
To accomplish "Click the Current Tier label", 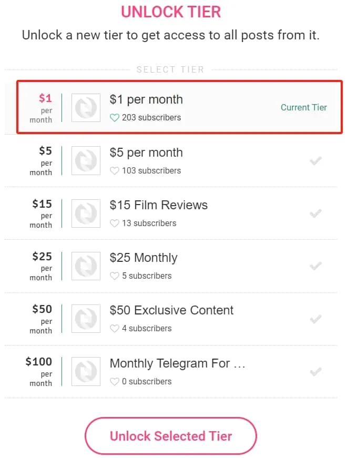I will (304, 107).
